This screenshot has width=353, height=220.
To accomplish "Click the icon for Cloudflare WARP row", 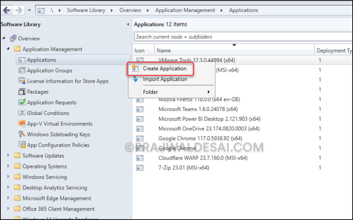I will point(140,158).
